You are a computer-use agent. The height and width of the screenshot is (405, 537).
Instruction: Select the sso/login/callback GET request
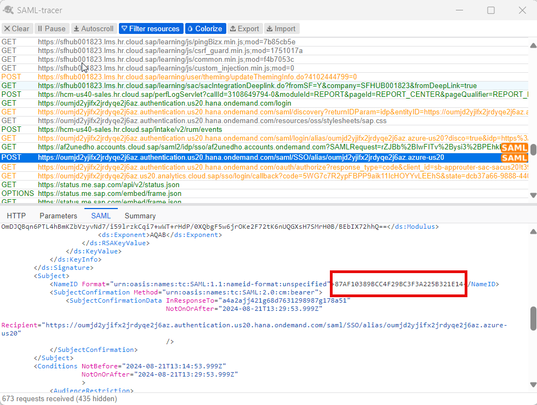(264, 176)
